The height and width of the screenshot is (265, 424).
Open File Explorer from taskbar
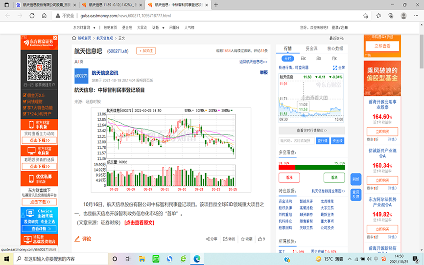142,259
